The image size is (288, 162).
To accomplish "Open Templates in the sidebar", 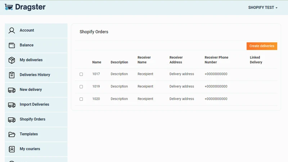I will 36,134.
